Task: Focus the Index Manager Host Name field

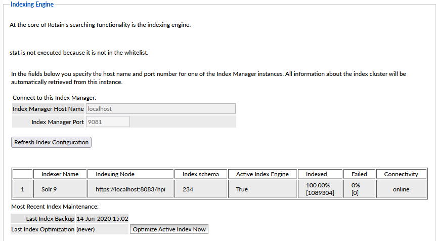Action: pyautogui.click(x=160, y=109)
